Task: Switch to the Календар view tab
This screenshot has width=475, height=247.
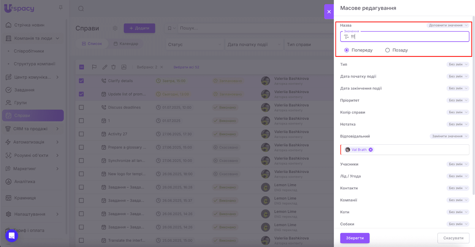Action: tap(126, 44)
